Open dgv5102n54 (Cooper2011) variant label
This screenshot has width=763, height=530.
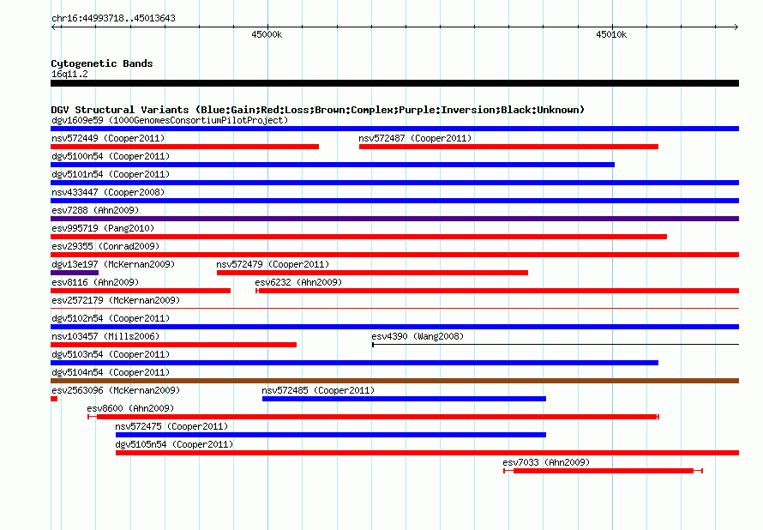111,318
